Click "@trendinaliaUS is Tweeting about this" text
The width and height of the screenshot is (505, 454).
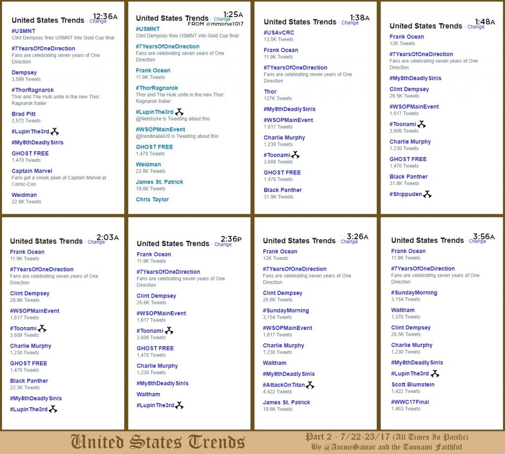point(177,136)
